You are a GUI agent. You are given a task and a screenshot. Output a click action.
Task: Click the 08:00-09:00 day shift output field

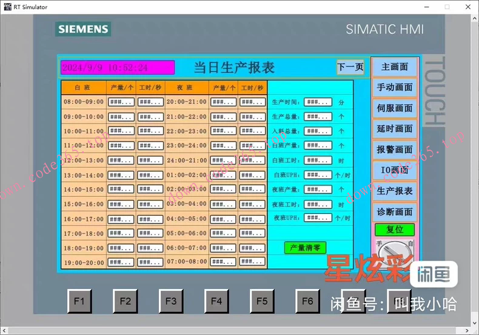click(x=121, y=102)
